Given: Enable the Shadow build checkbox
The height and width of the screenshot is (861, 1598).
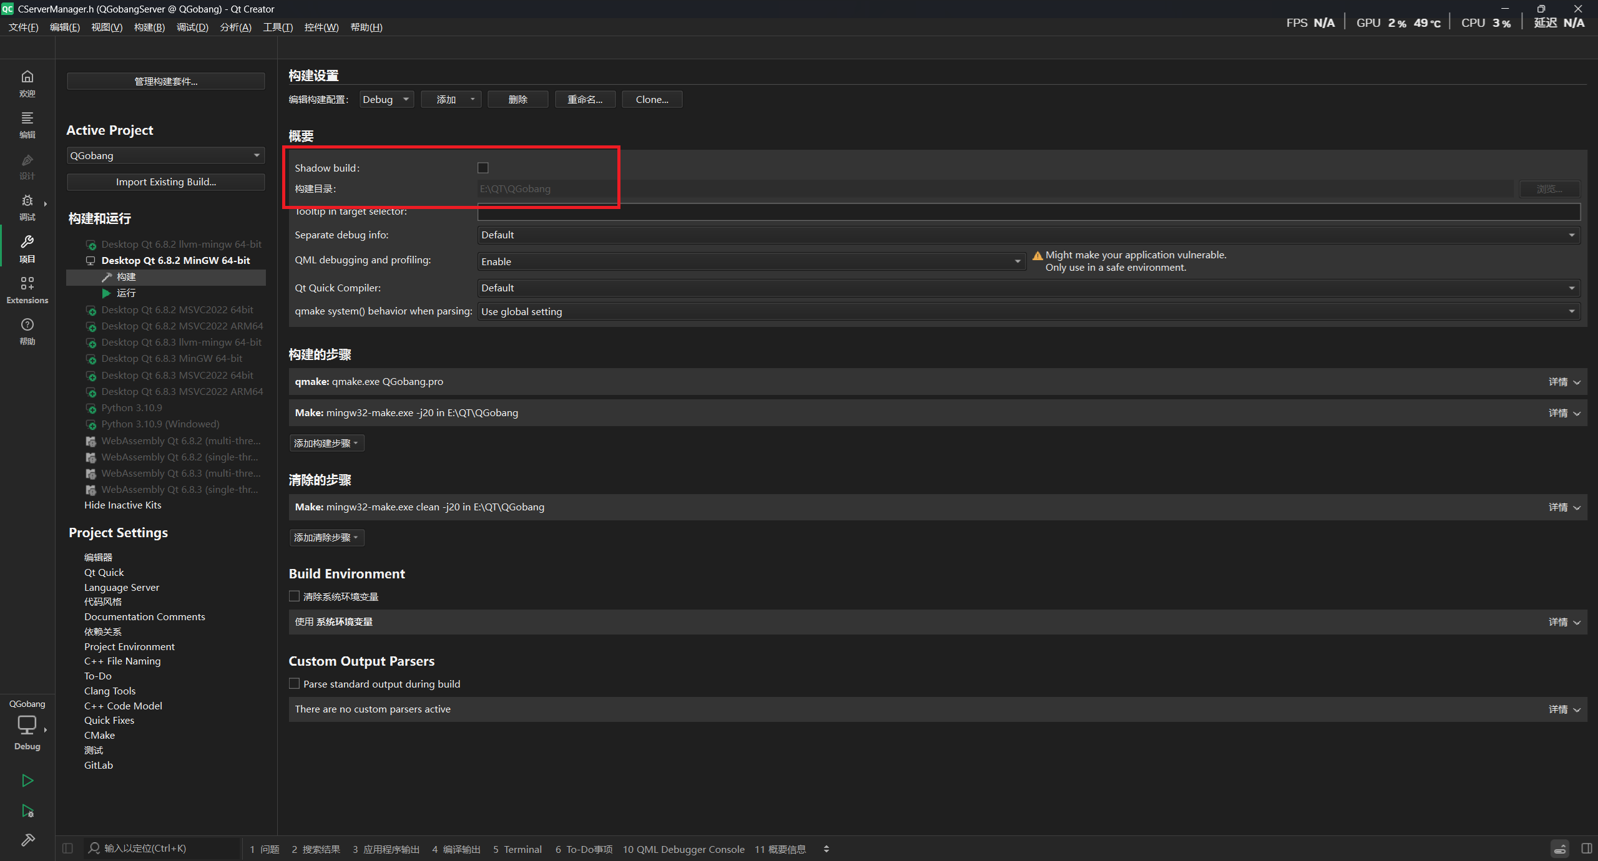Looking at the screenshot, I should coord(483,168).
